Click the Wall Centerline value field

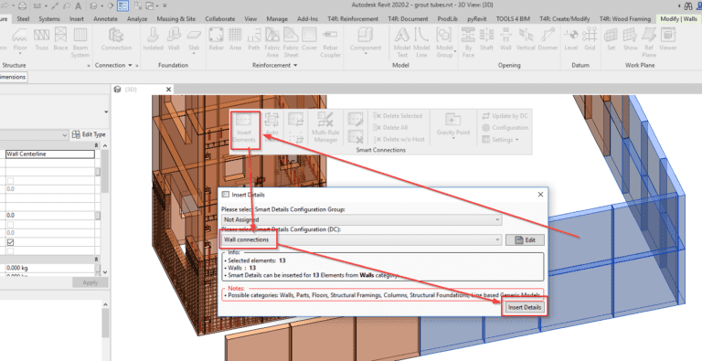click(x=49, y=154)
